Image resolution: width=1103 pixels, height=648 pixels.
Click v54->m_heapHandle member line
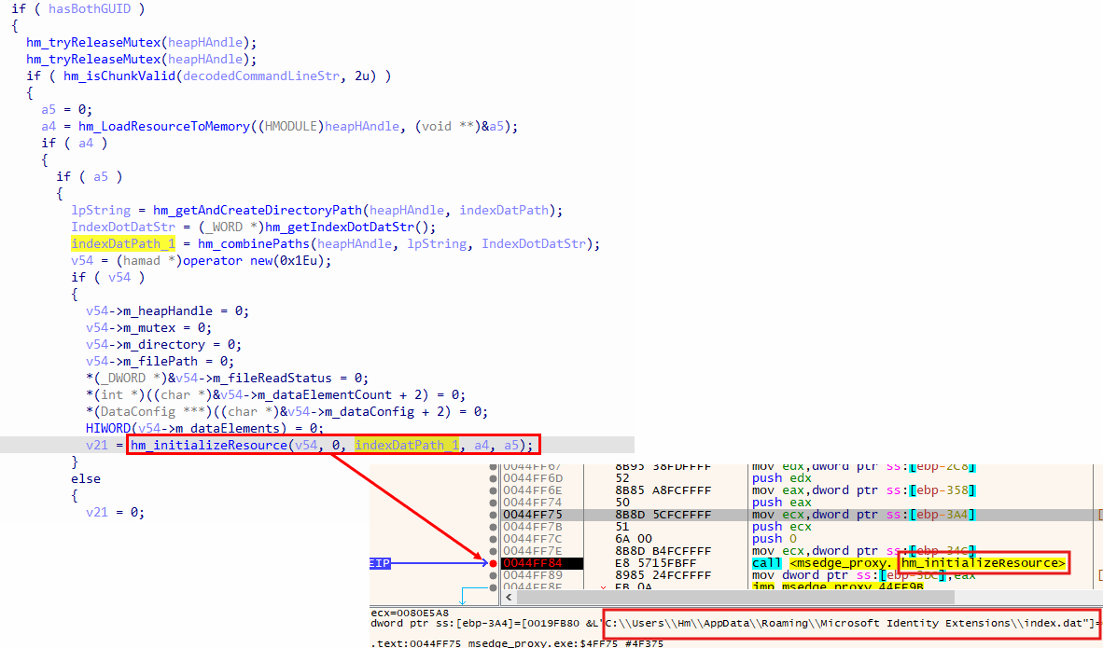[167, 311]
